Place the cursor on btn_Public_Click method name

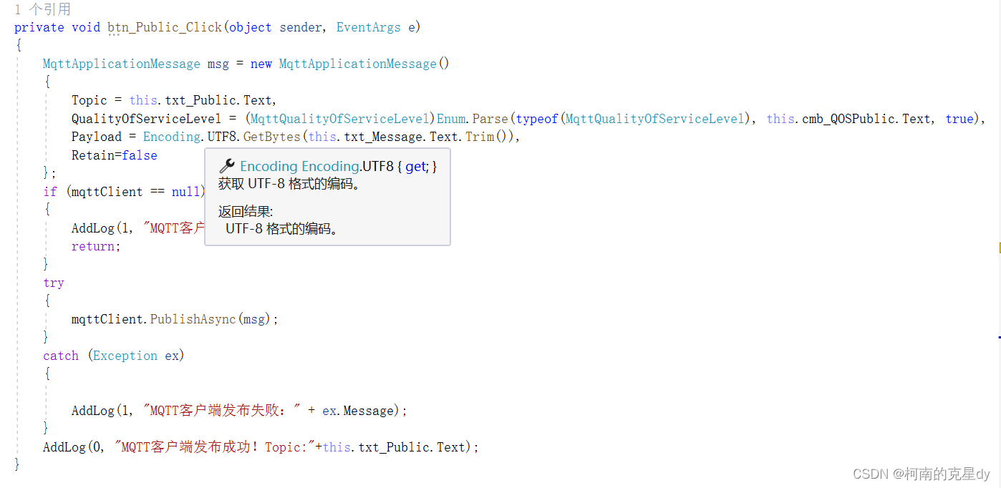click(x=164, y=27)
